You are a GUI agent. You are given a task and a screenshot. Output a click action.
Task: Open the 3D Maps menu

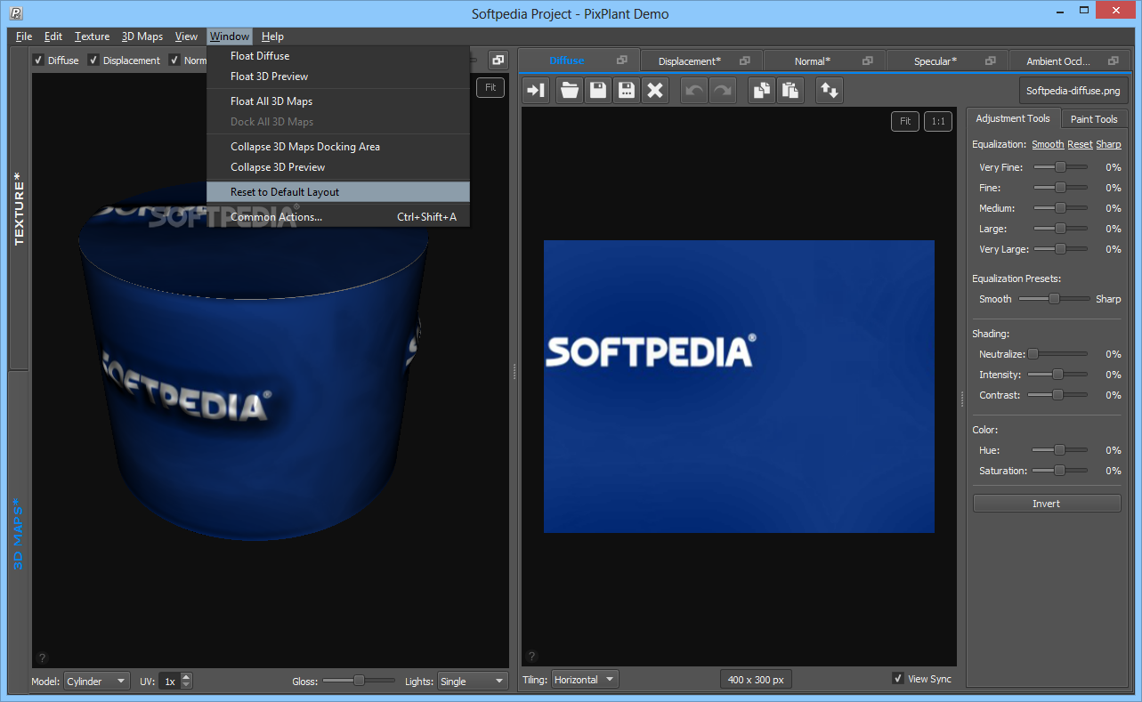coord(142,36)
